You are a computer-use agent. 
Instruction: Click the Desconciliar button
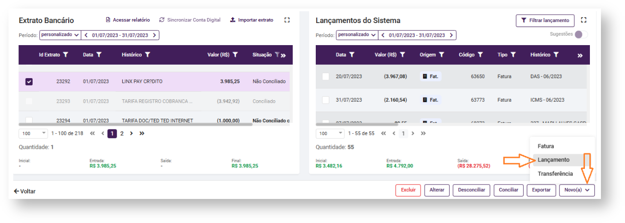coord(472,190)
